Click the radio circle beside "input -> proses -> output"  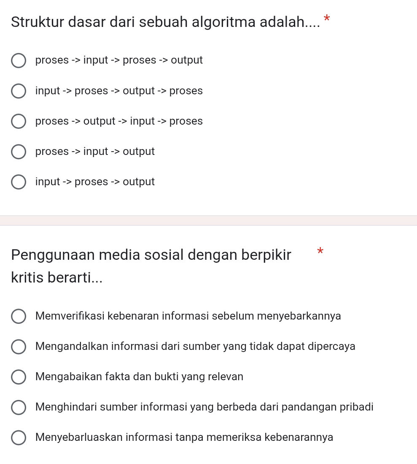pyautogui.click(x=19, y=182)
